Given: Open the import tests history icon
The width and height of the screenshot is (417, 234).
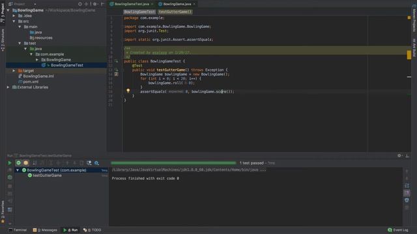Looking at the screenshot, I should pyautogui.click(x=89, y=163).
